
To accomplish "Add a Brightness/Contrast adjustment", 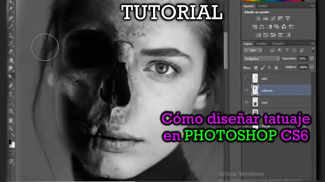I will pos(258,18).
